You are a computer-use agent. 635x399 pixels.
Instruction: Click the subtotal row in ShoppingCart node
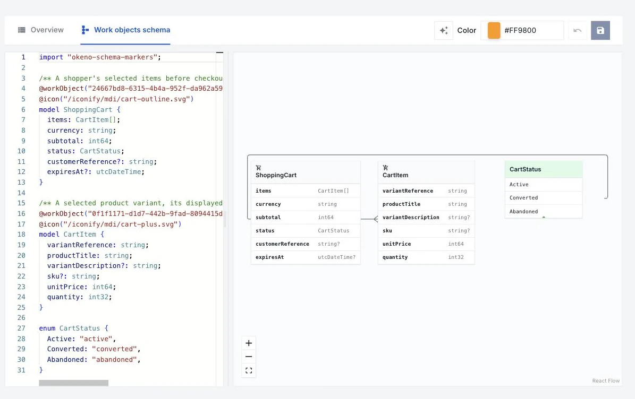[306, 218]
